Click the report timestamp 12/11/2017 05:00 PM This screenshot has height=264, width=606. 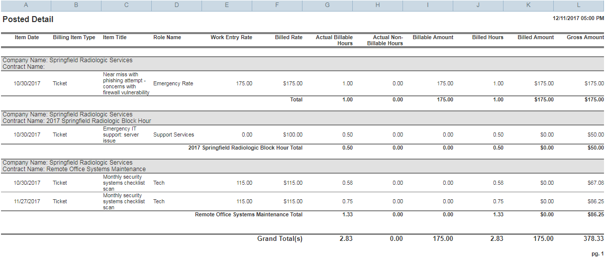(578, 18)
